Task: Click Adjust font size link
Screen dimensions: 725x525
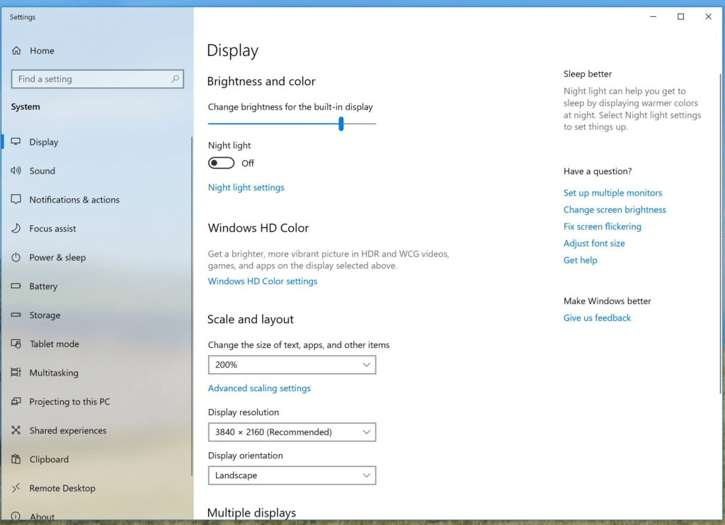Action: coord(594,243)
